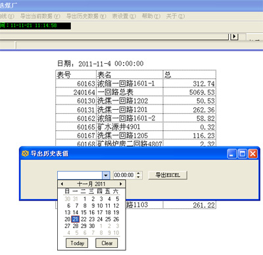Select day 22 in the calendar
This screenshot has height=255, width=263.
coord(84,219)
